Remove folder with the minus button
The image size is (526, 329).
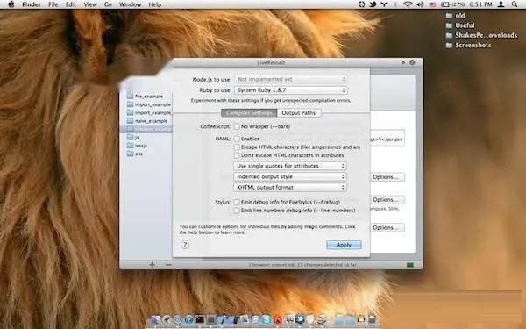coord(168,265)
